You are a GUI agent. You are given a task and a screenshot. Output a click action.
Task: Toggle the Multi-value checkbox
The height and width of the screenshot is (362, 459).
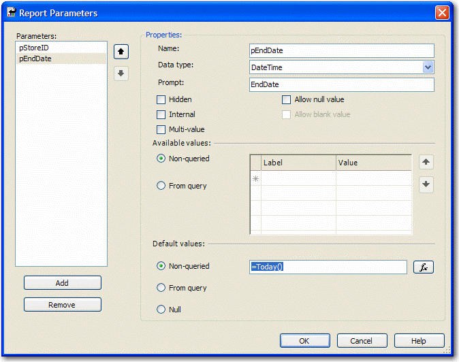click(x=161, y=129)
